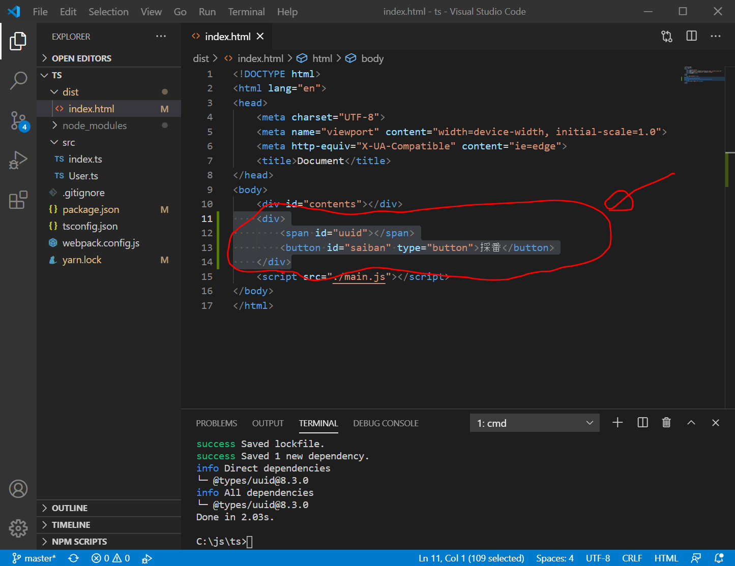Open the Go menu
This screenshot has width=735, height=566.
click(x=180, y=12)
